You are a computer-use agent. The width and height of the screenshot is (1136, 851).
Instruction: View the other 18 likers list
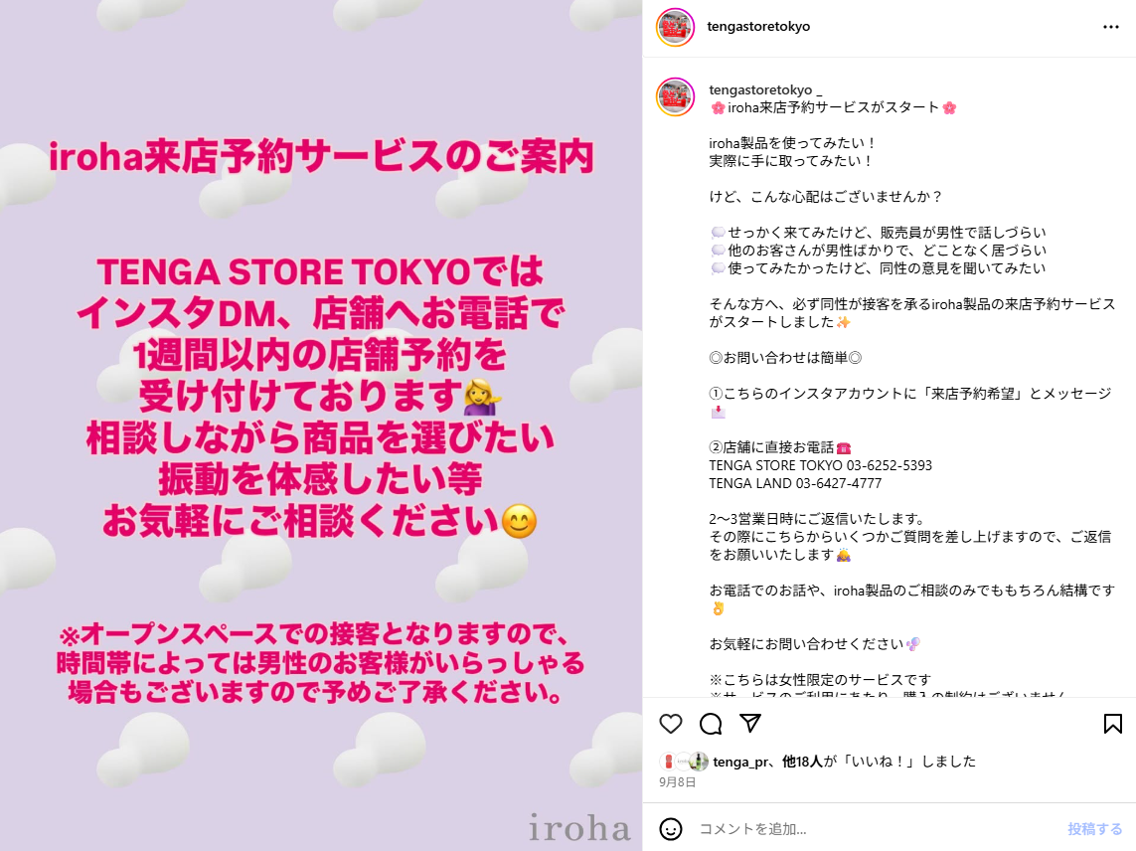tap(803, 762)
